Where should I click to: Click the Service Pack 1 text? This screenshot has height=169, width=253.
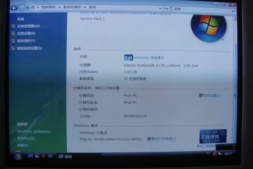(x=92, y=19)
